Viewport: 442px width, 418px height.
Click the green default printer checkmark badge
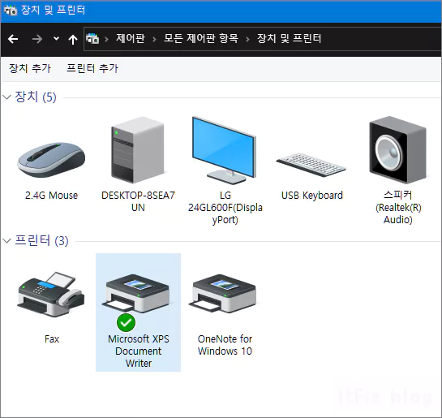point(126,323)
